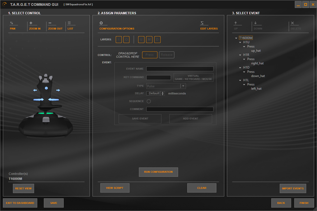Image resolution: width=317 pixels, height=211 pixels.
Task: Click the Comment input field
Action: (180, 109)
